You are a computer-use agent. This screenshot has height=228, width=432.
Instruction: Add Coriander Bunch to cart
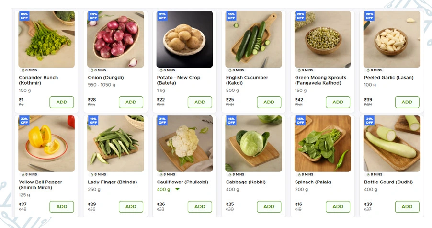tap(62, 102)
